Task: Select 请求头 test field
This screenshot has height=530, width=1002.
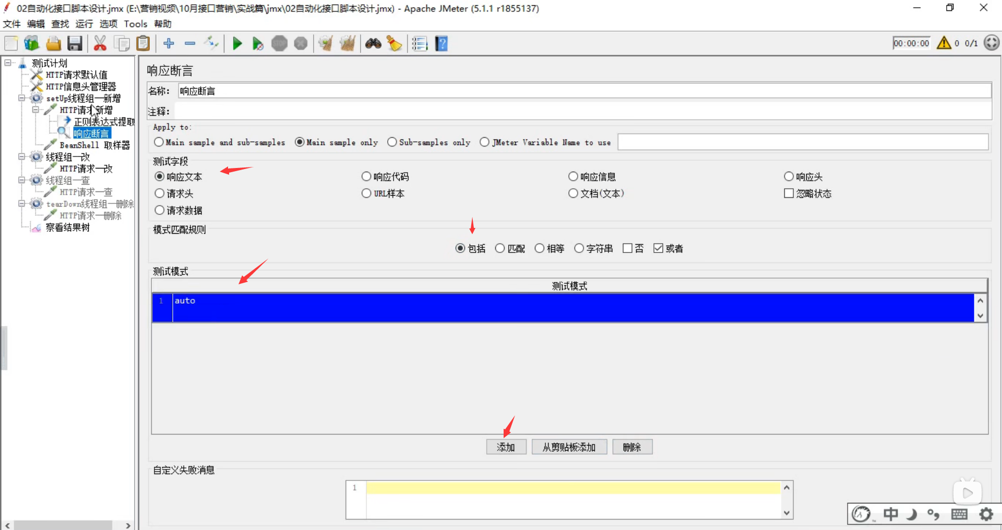Action: point(174,194)
